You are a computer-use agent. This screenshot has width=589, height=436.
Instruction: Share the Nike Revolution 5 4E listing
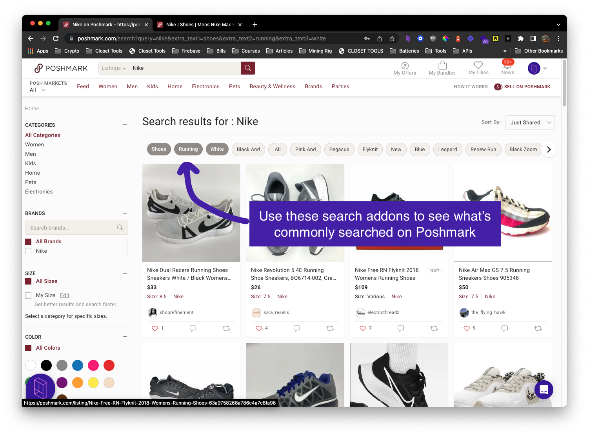click(331, 328)
